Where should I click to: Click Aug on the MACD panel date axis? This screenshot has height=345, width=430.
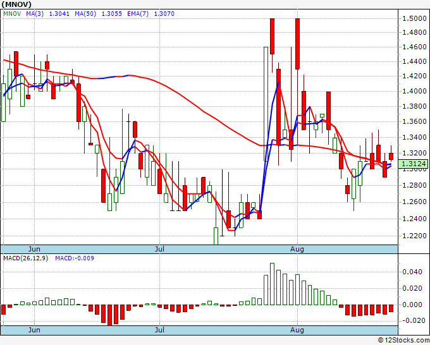(x=297, y=330)
